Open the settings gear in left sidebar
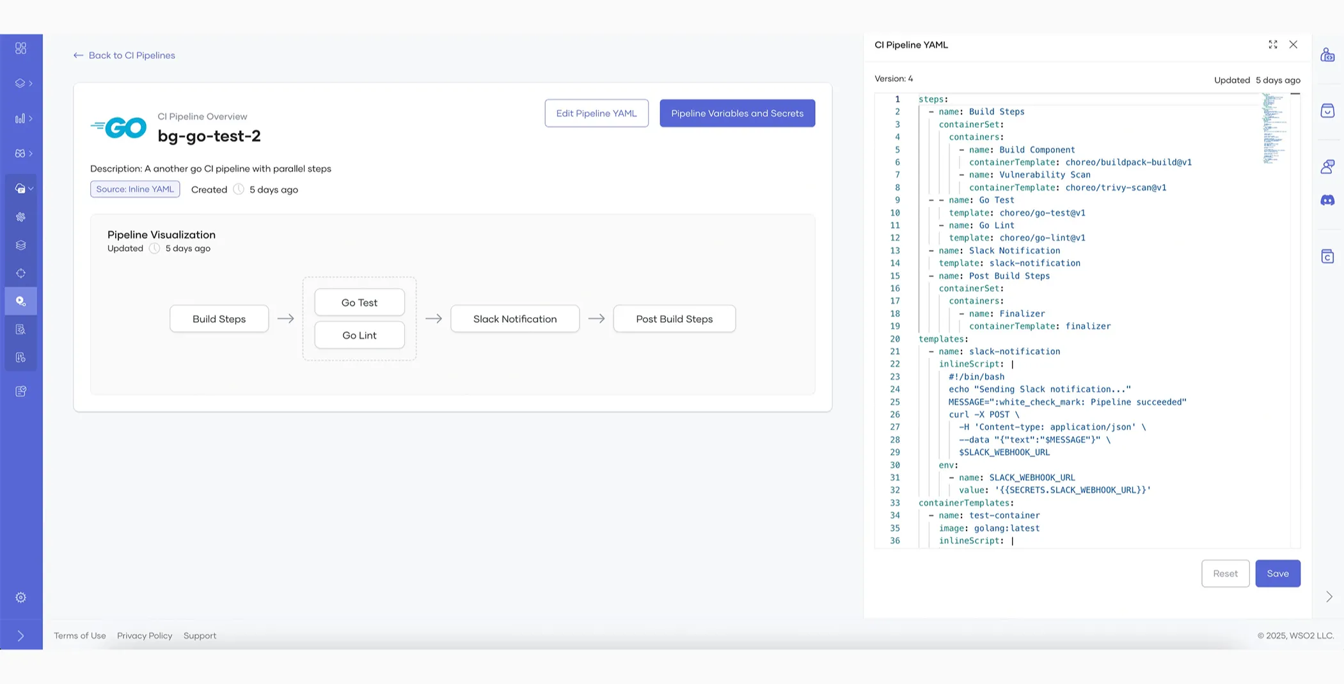This screenshot has height=684, width=1344. [20, 597]
